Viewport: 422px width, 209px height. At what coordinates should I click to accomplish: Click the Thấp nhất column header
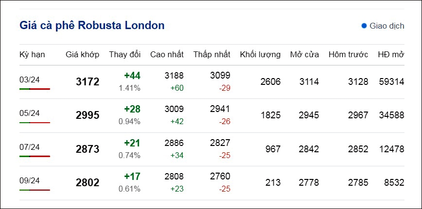pyautogui.click(x=212, y=54)
